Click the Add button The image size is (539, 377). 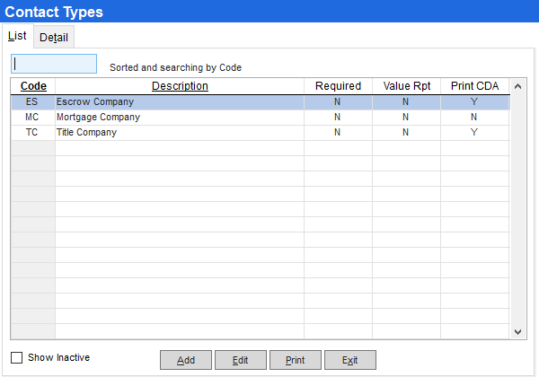pyautogui.click(x=186, y=360)
